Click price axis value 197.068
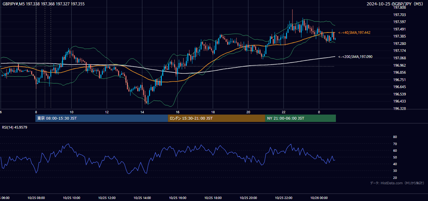 coord(400,58)
